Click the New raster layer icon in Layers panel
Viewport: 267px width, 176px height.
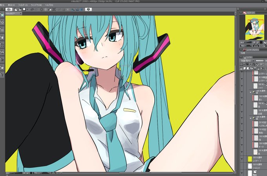[245, 68]
